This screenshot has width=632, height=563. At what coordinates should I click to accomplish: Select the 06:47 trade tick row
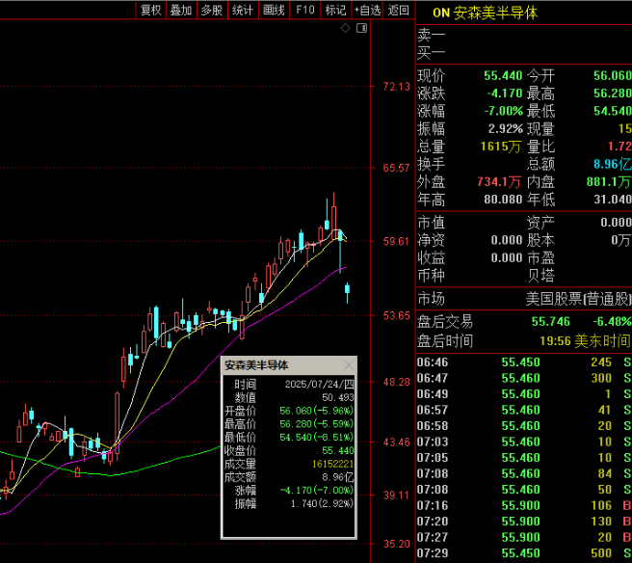[x=523, y=378]
